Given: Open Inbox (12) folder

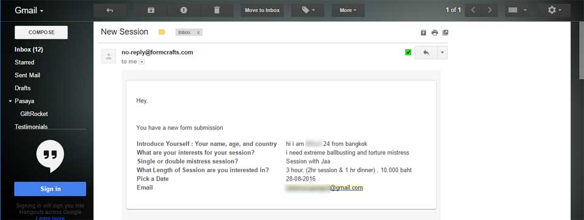Looking at the screenshot, I should [29, 49].
